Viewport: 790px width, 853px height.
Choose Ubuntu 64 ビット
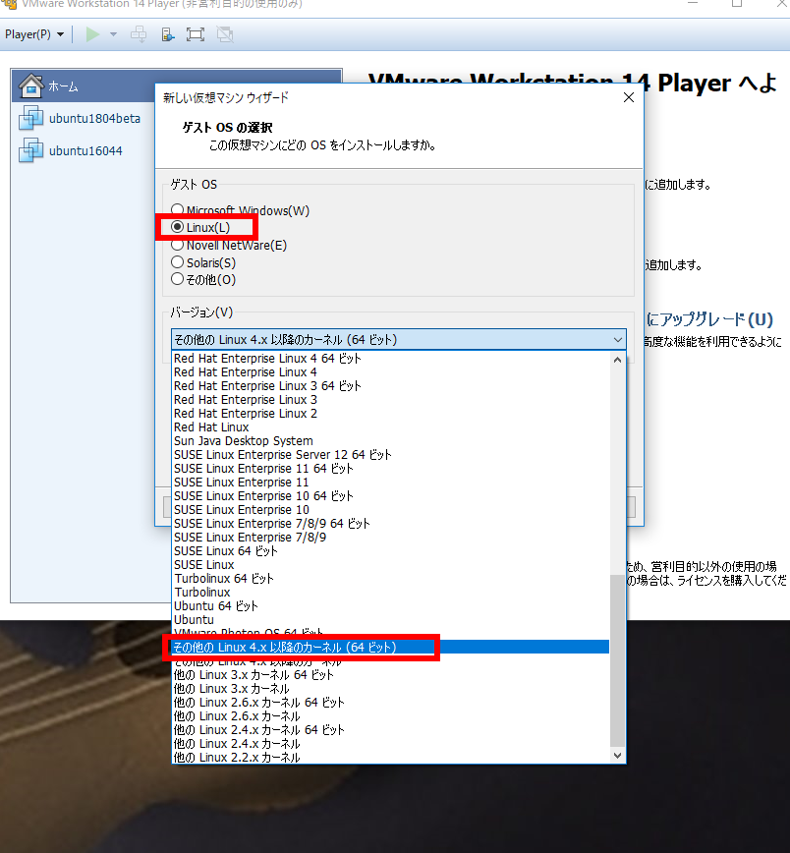click(391, 606)
